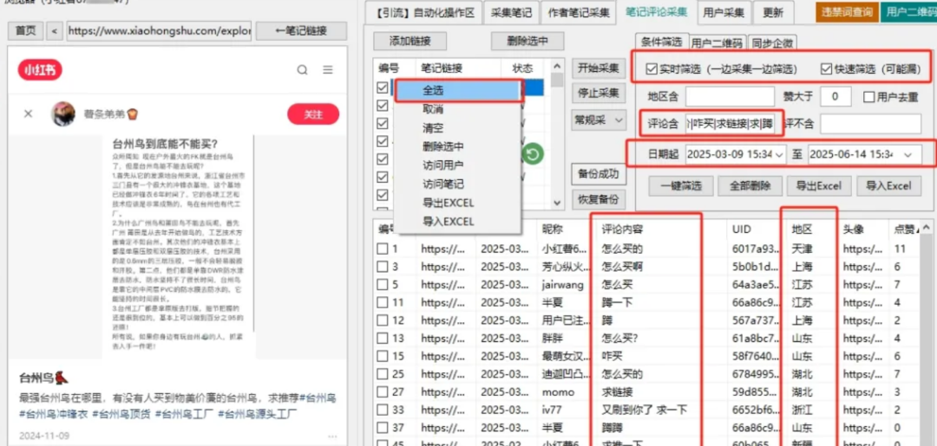Click the teal 用户二维码 button
This screenshot has height=446, width=937.
click(908, 11)
